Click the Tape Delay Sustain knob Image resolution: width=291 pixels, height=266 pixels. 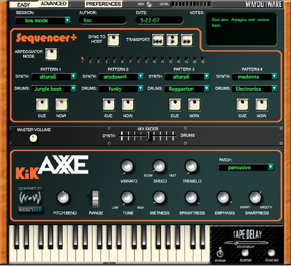(245, 253)
